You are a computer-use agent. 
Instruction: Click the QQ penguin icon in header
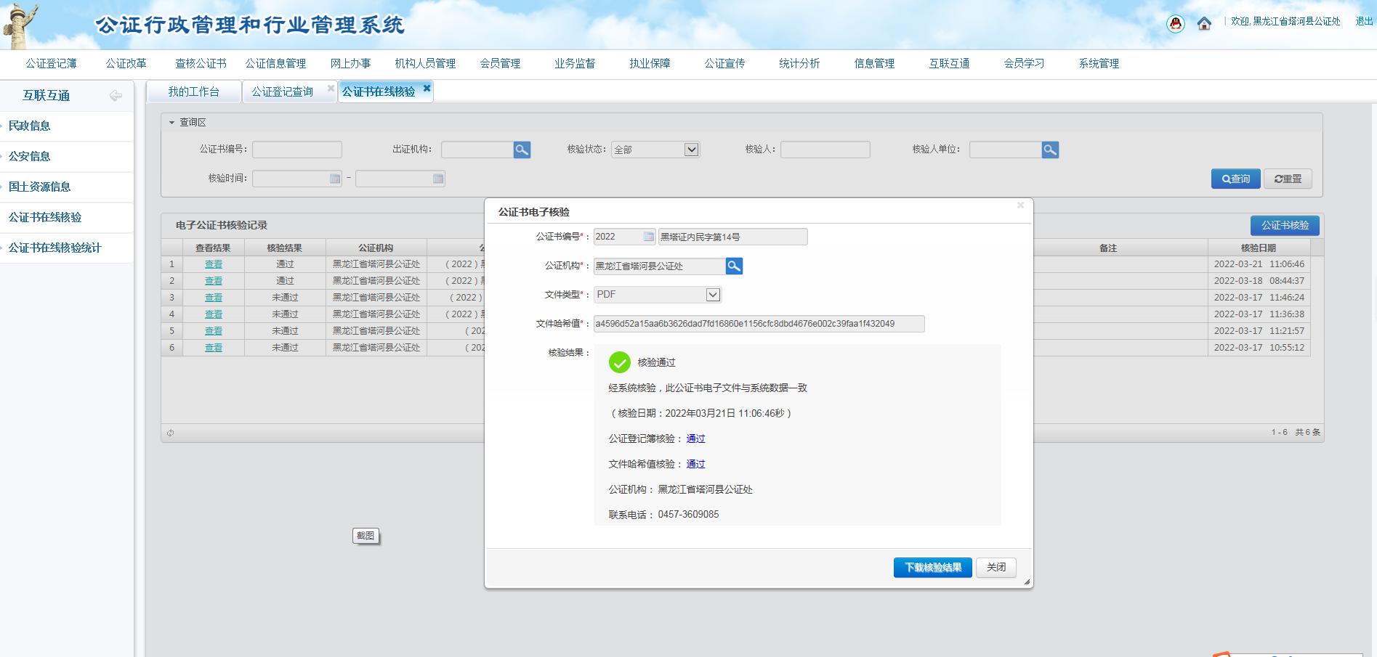pyautogui.click(x=1176, y=24)
